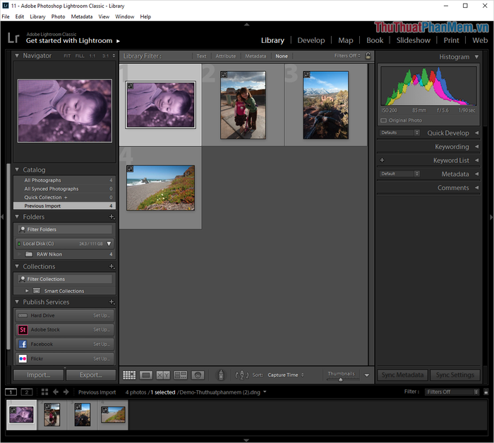Select the Painter spray can tool
Image resolution: width=494 pixels, height=443 pixels.
pyautogui.click(x=221, y=375)
